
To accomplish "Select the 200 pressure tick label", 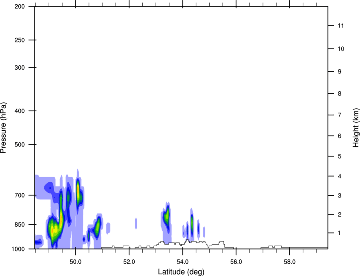I will point(19,6).
